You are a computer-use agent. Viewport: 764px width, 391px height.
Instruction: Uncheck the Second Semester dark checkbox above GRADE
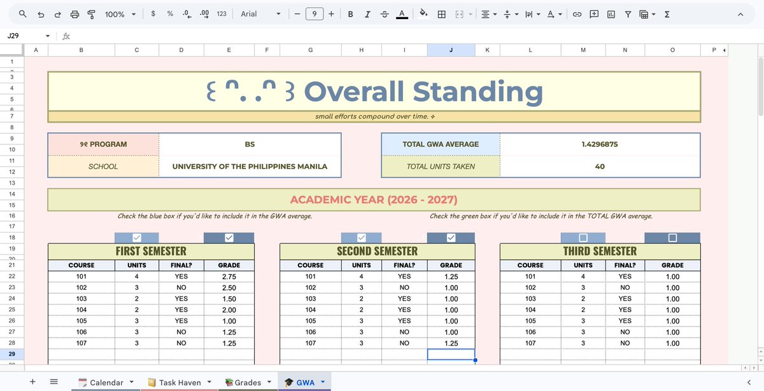click(451, 238)
